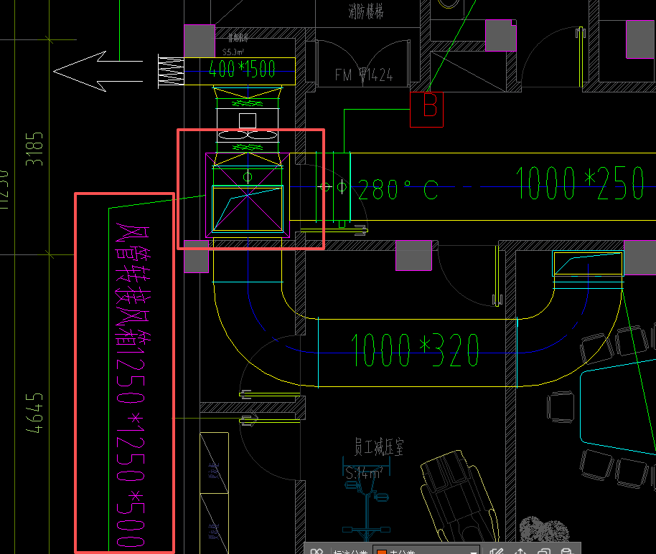656x554 pixels.
Task: Select the 400*1500 duct size label
Action: click(x=242, y=70)
